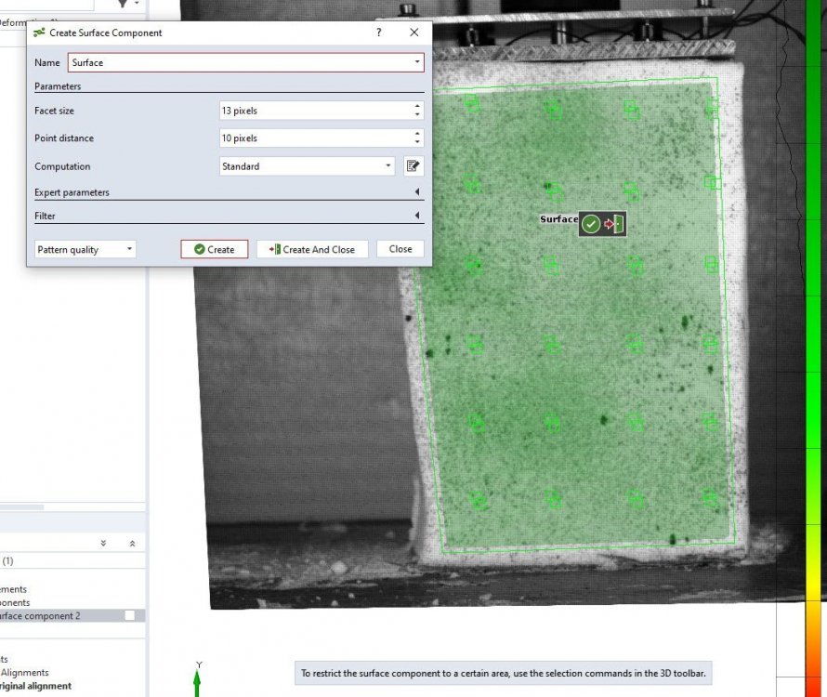
Task: Open the computation settings edit icon
Action: pyautogui.click(x=413, y=166)
